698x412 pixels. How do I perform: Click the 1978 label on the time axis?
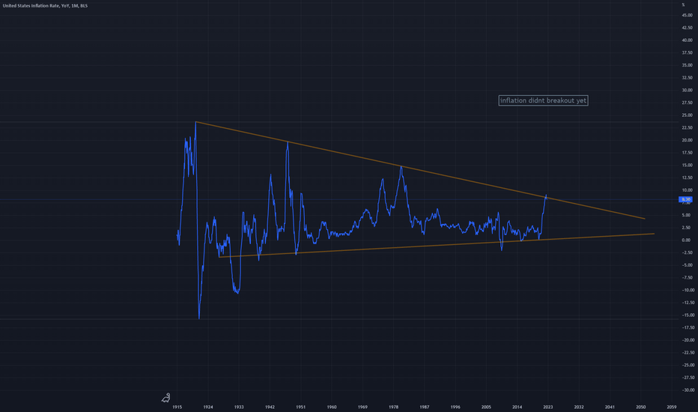click(393, 407)
